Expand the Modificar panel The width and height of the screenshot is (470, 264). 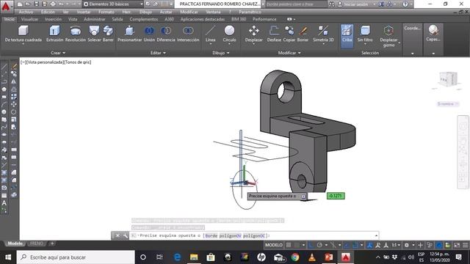point(289,53)
